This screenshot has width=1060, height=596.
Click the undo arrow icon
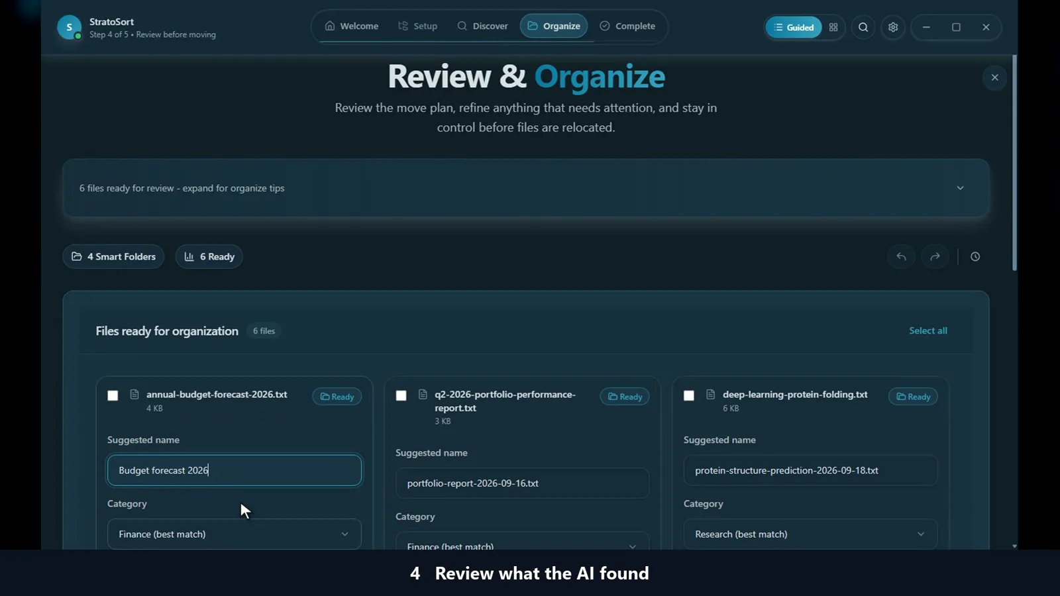coord(901,257)
